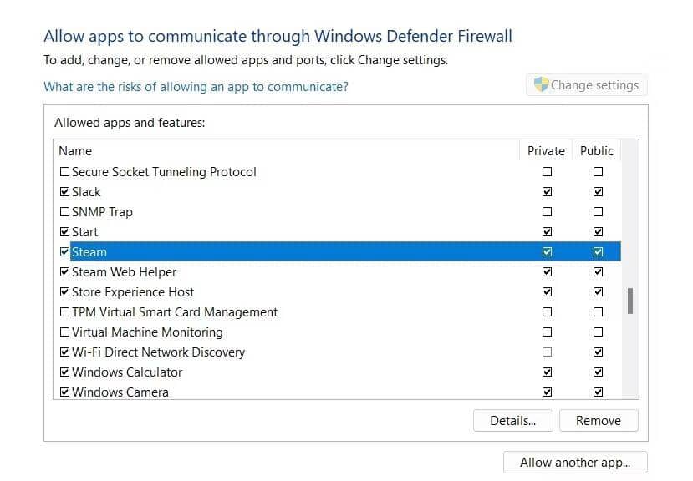693x481 pixels.
Task: Uncheck Windows Calculator Public checkbox
Action: [598, 372]
